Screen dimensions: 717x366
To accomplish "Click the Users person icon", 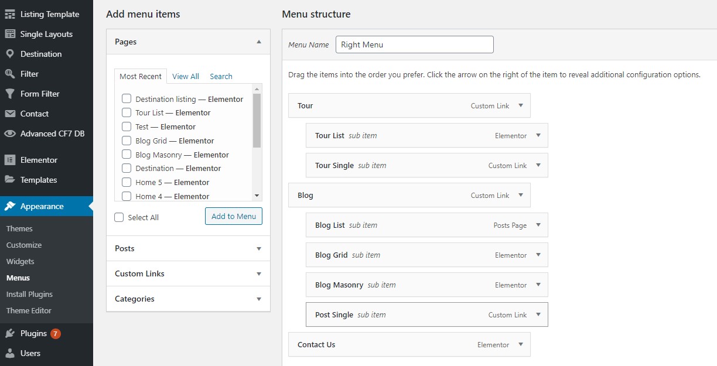I will 10,353.
